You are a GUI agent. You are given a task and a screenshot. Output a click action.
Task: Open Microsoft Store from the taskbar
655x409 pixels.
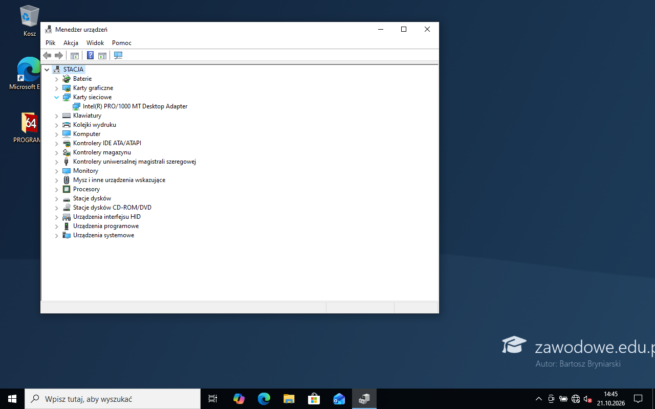tap(314, 399)
